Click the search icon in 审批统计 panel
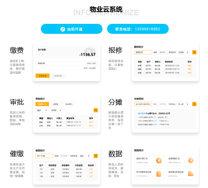Image resolution: width=208 pixels, height=188 pixels. click(96, 110)
